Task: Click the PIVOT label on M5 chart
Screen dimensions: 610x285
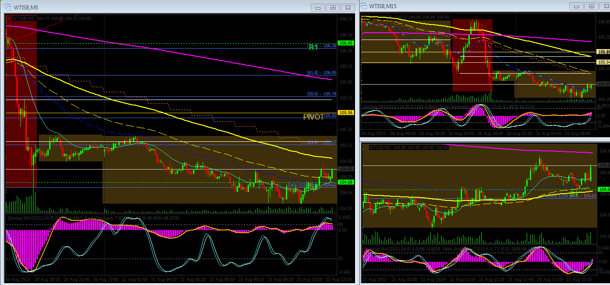Action: tap(314, 116)
